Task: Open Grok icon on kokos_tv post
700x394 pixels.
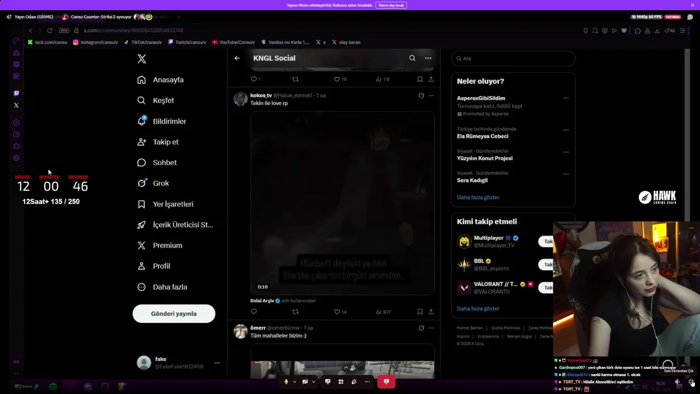Action: 421,96
